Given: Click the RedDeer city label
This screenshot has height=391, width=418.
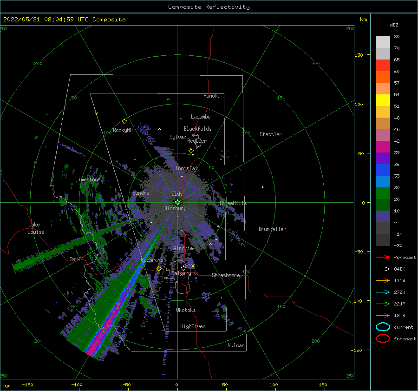Looking at the screenshot, I should click(197, 141).
